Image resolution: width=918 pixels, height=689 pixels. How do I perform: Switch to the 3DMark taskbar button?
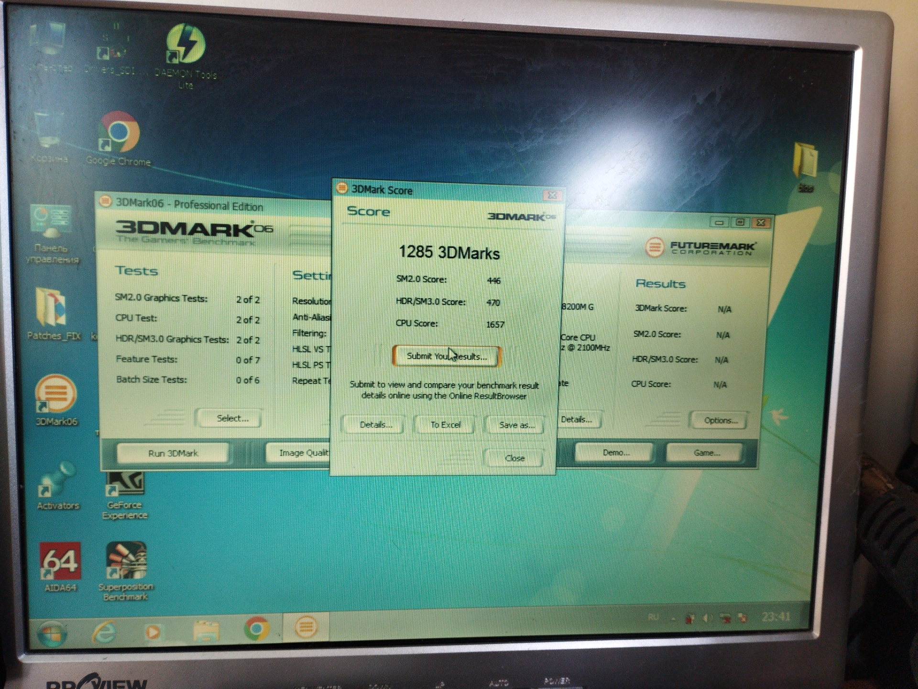(x=306, y=627)
